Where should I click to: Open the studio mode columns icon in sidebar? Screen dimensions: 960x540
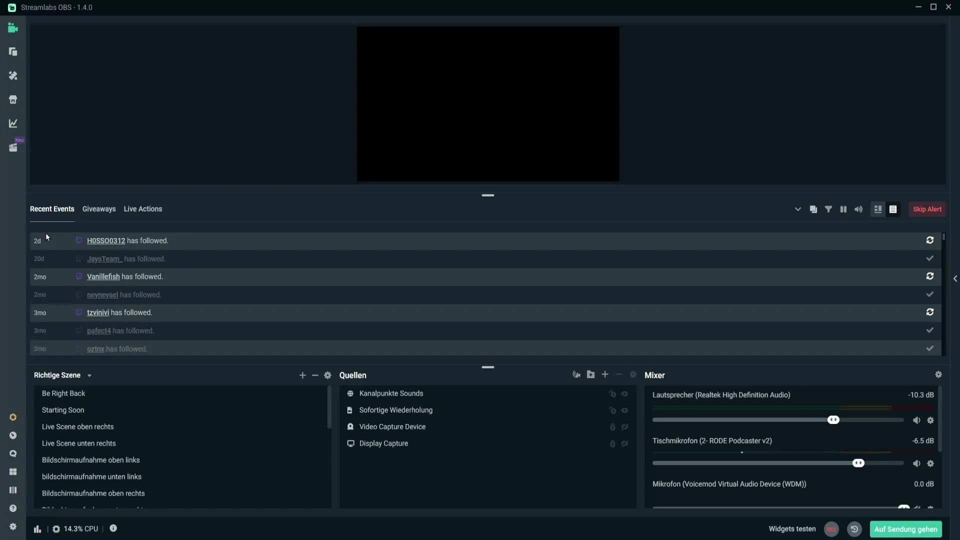click(13, 490)
